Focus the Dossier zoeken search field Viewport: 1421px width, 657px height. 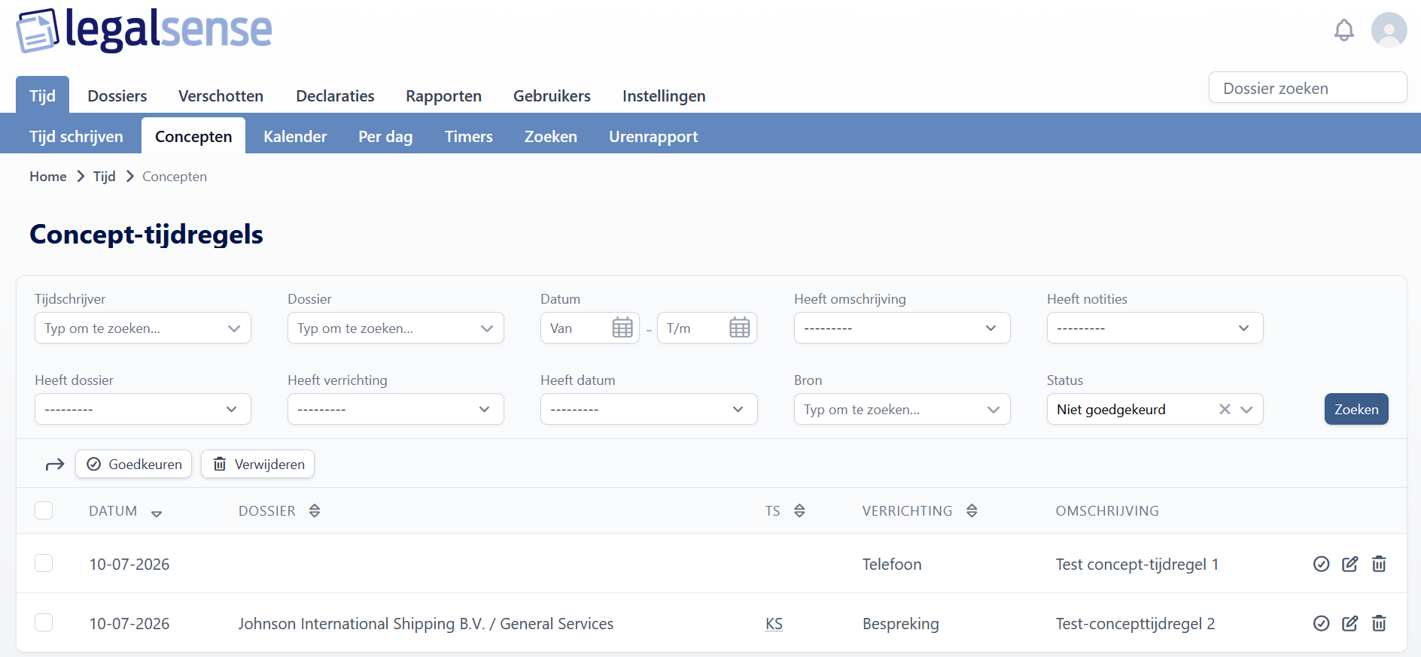click(1307, 88)
